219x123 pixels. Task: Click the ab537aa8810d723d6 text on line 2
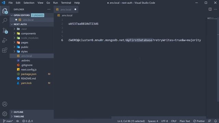click(83, 24)
